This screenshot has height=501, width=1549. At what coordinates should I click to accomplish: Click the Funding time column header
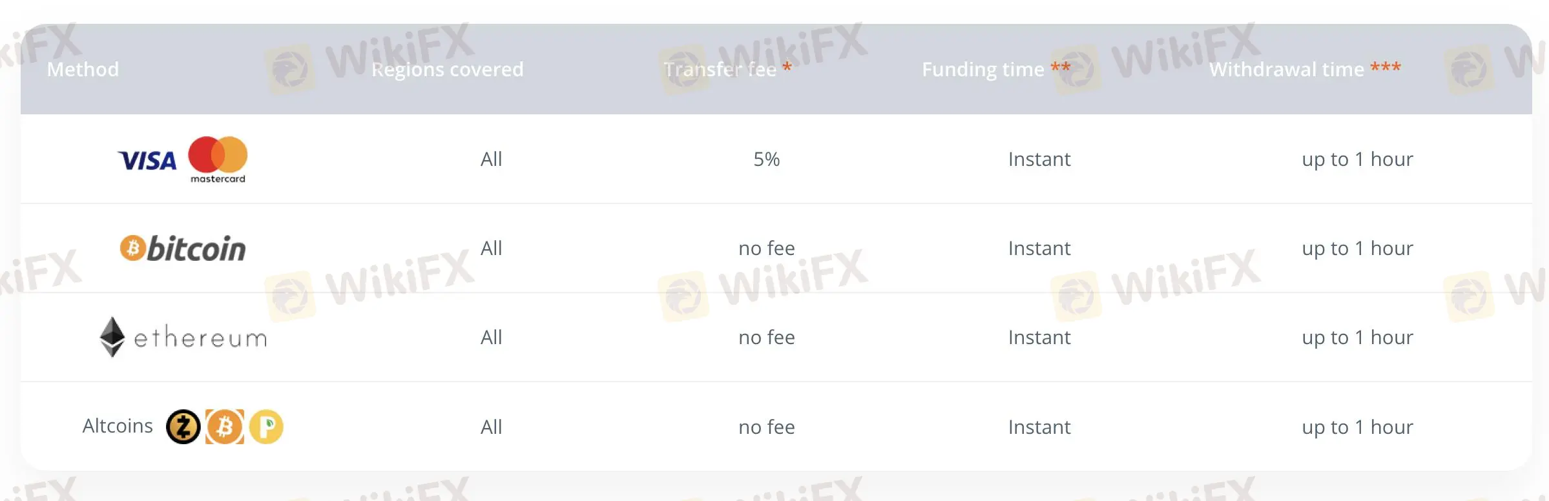click(982, 69)
